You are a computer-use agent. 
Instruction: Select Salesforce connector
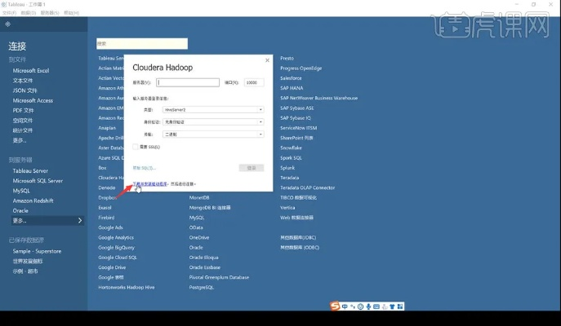click(x=291, y=78)
